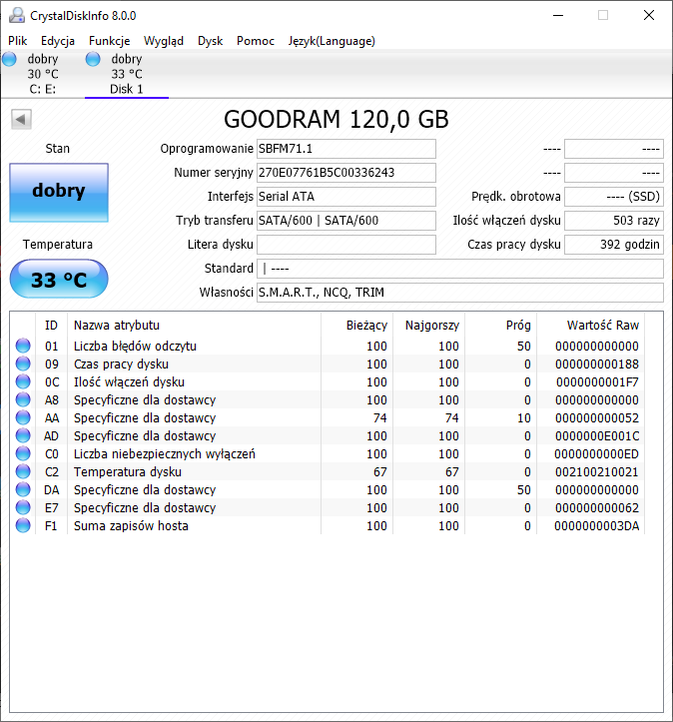Click the power-on hours 392 godzin
This screenshot has height=722, width=673.
(x=614, y=245)
